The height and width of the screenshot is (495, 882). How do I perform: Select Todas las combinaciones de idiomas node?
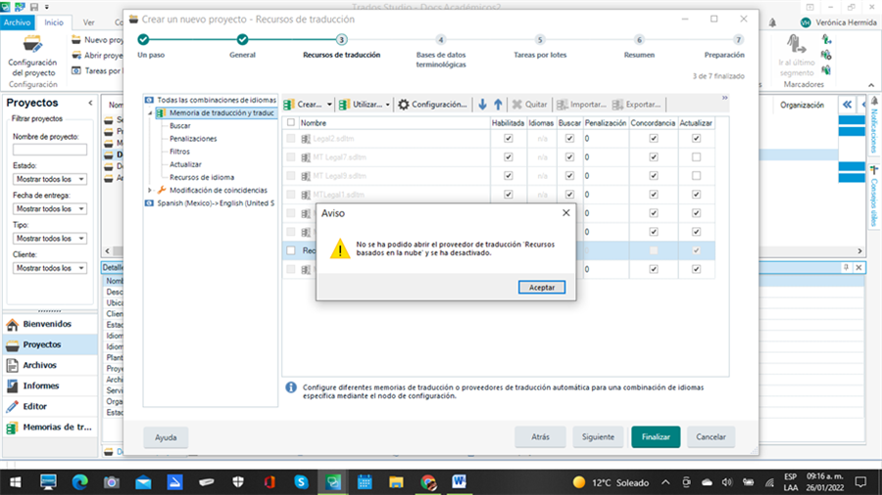[216, 100]
